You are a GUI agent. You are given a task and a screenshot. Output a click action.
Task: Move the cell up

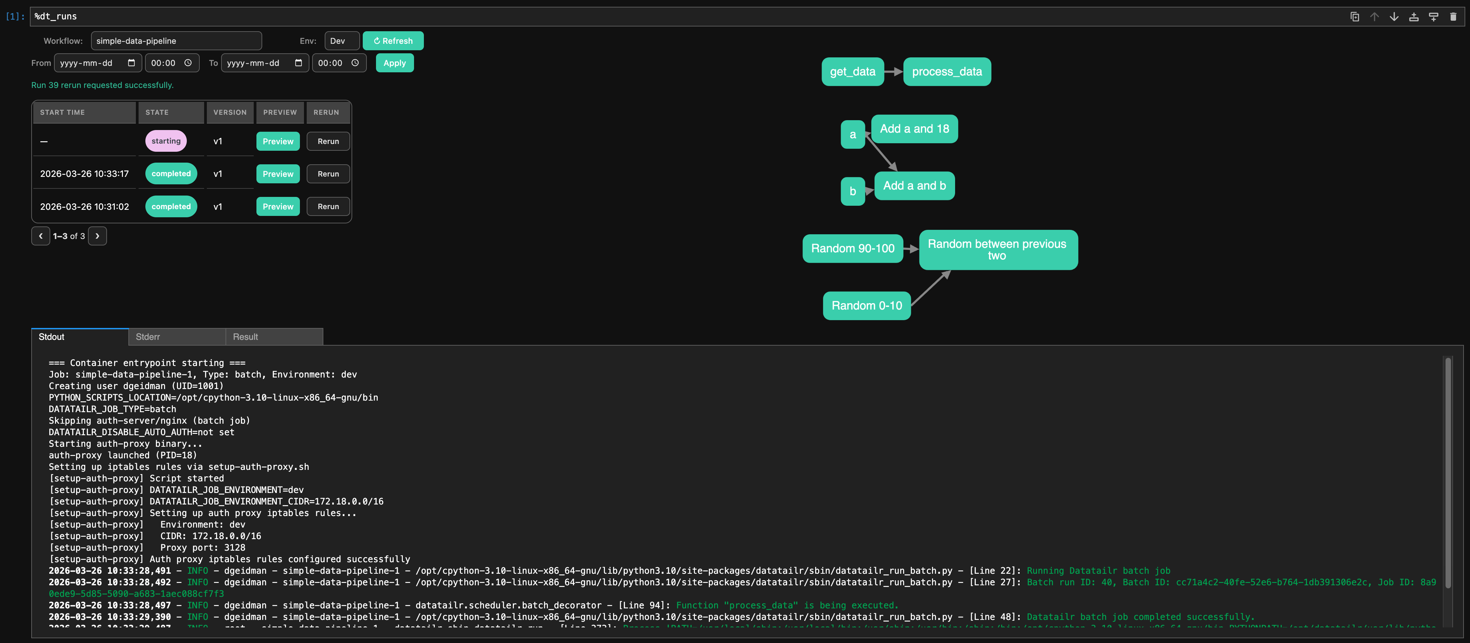pyautogui.click(x=1374, y=17)
